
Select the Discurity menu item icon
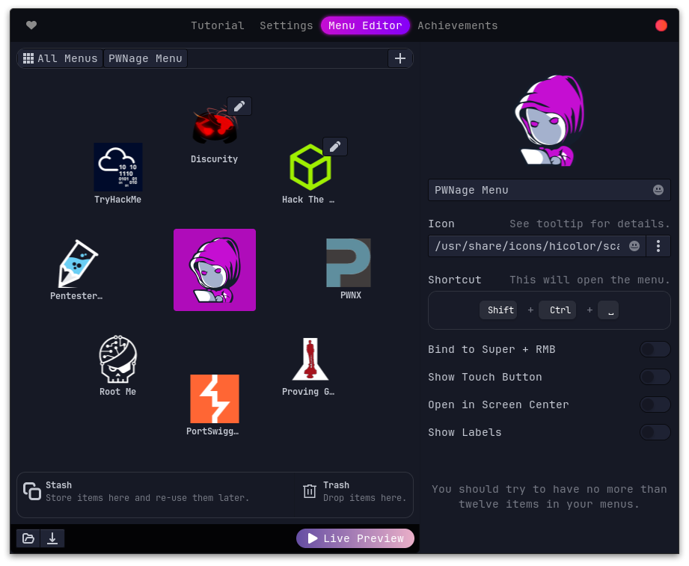tap(215, 126)
